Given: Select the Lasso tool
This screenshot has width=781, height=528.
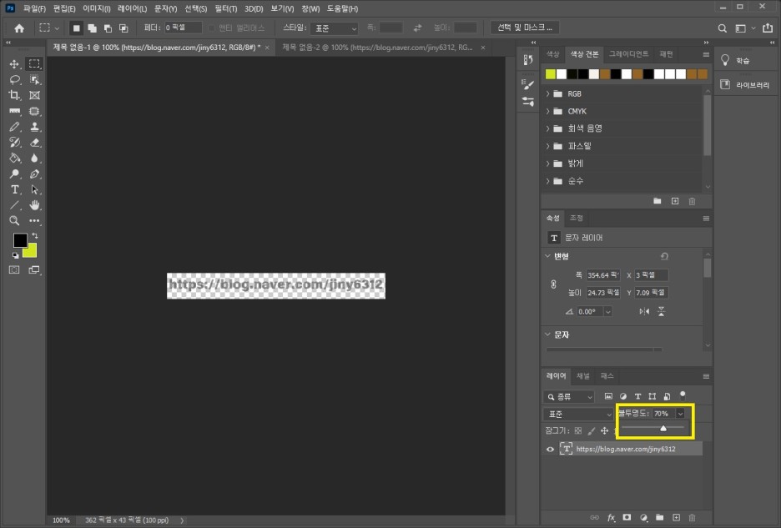Looking at the screenshot, I should (x=14, y=80).
